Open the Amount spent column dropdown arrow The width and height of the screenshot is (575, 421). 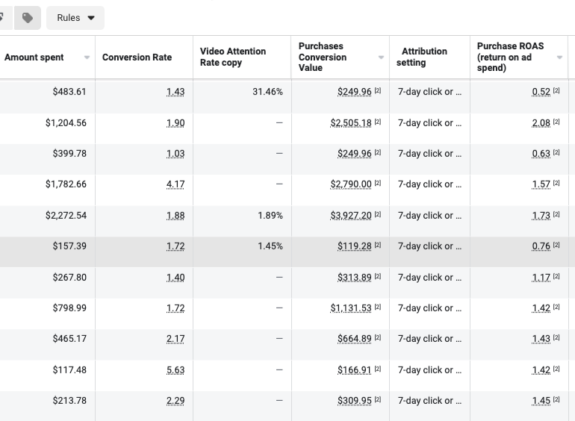click(87, 57)
